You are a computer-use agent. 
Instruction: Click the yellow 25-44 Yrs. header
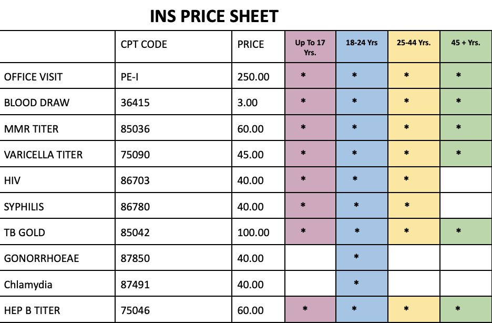click(x=414, y=47)
